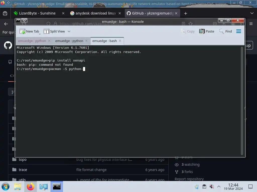Open the topo folder in GitHub

point(23,159)
